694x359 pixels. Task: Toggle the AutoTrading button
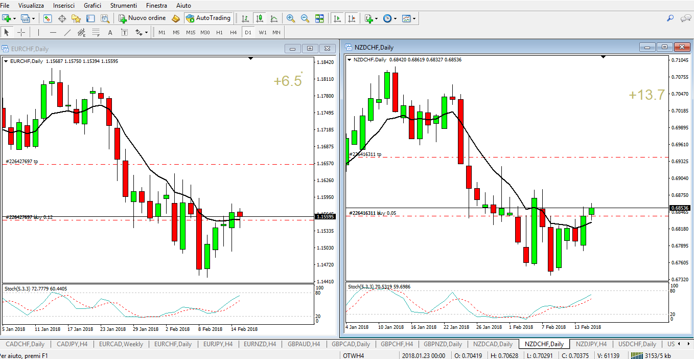209,18
